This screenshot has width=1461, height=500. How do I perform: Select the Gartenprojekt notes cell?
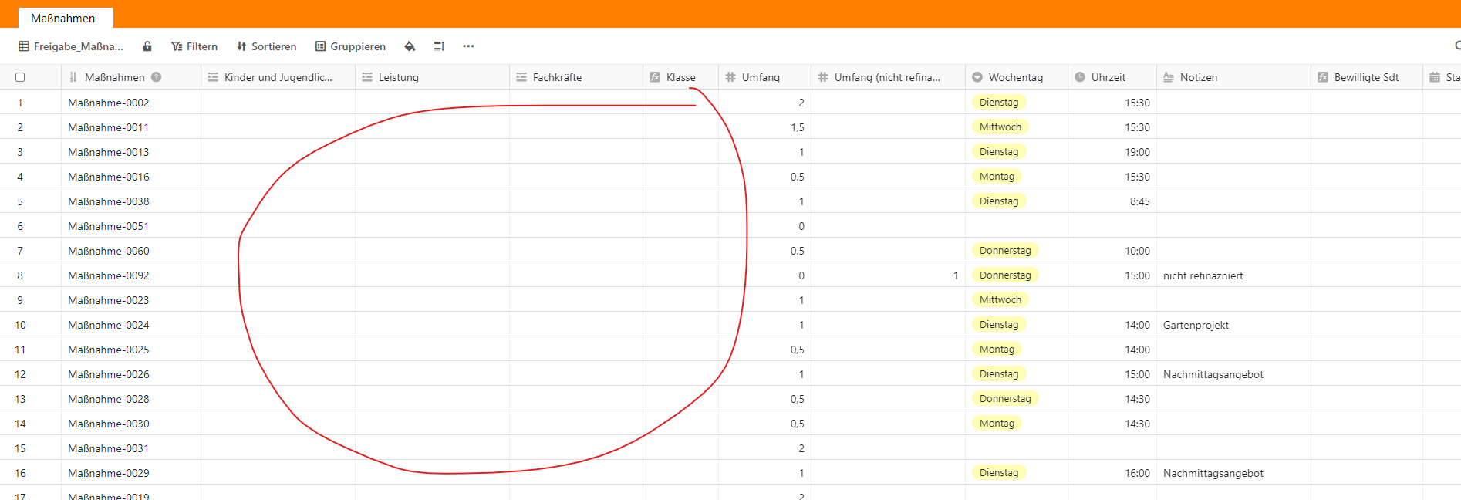coord(1232,325)
